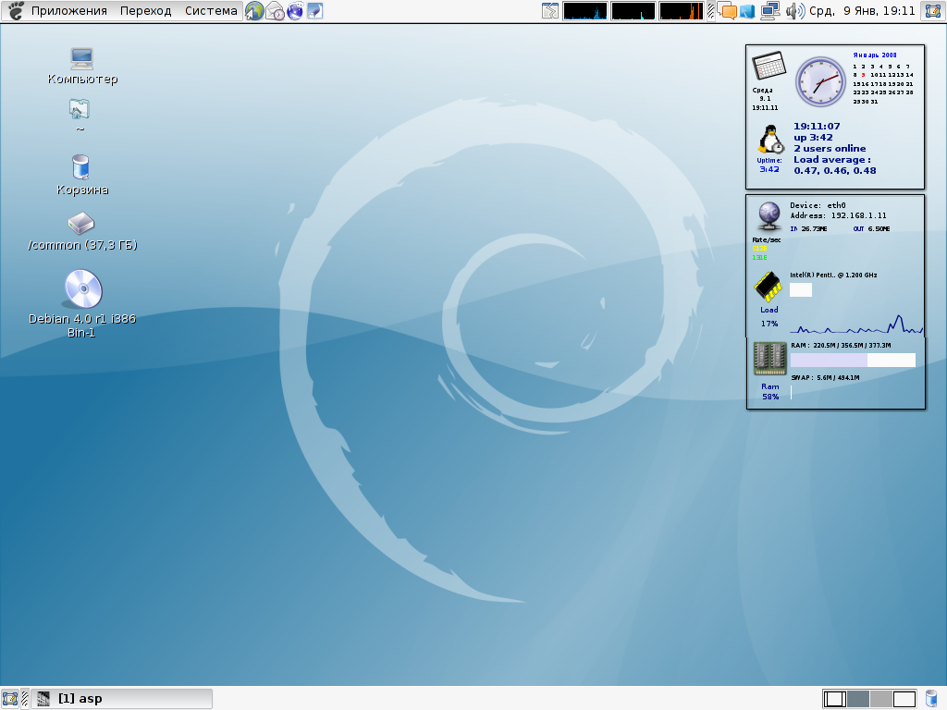Image resolution: width=947 pixels, height=710 pixels.
Task: Open the network monitor tray icon
Action: pyautogui.click(x=769, y=11)
